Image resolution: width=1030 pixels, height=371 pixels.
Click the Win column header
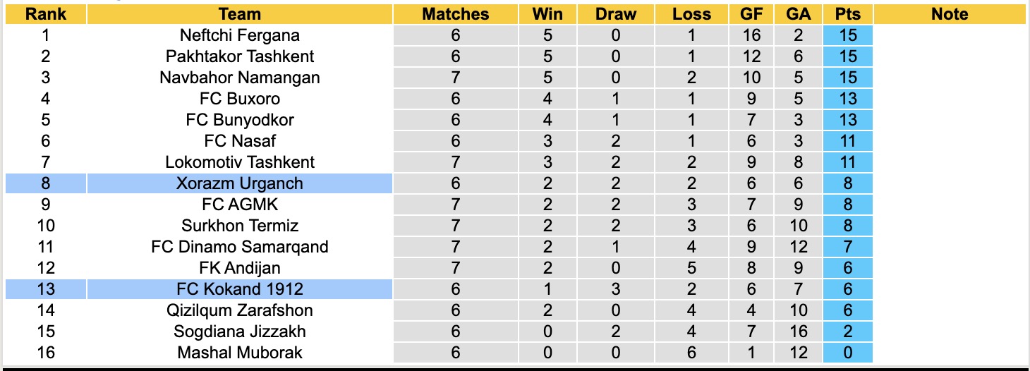[x=547, y=14]
